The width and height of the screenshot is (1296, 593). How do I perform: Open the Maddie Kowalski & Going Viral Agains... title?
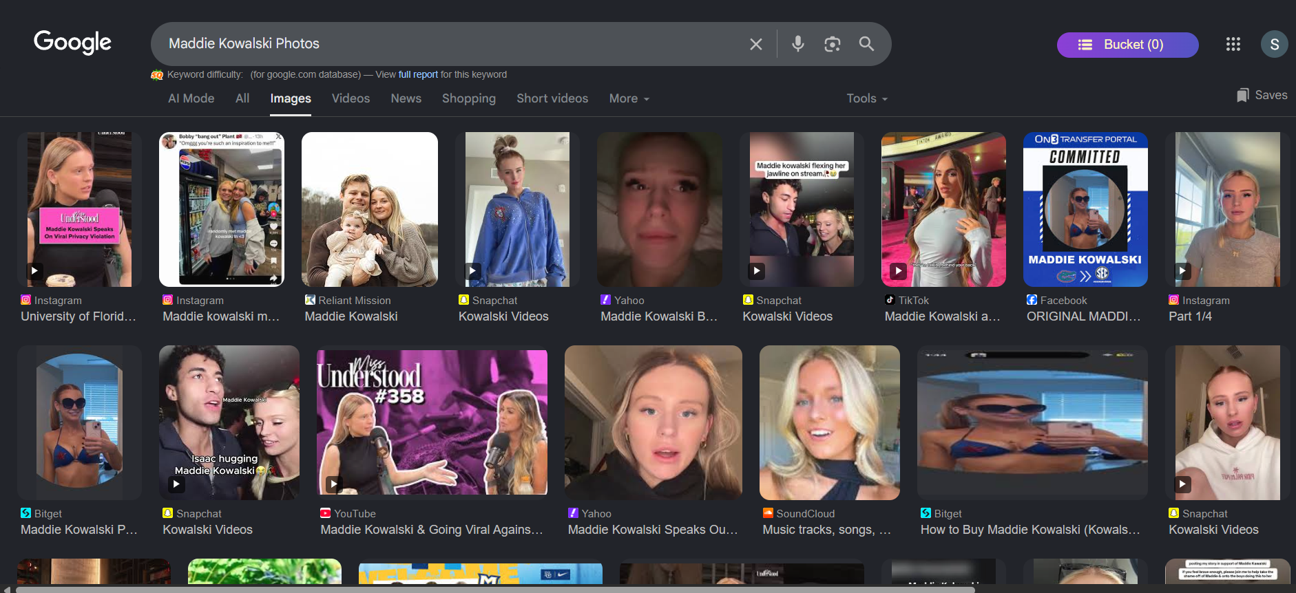[432, 530]
